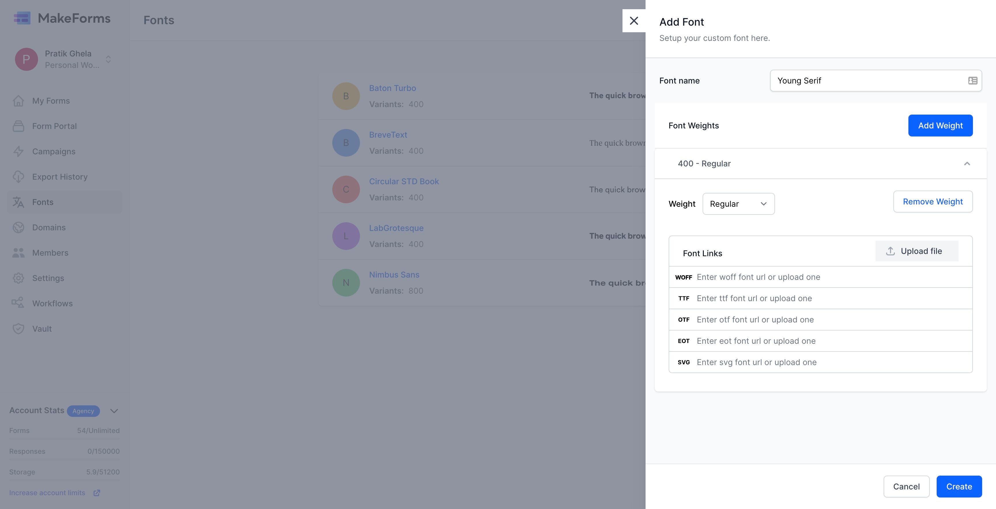This screenshot has width=996, height=509.
Task: Open the workspace switcher chevrons
Action: pyautogui.click(x=108, y=59)
